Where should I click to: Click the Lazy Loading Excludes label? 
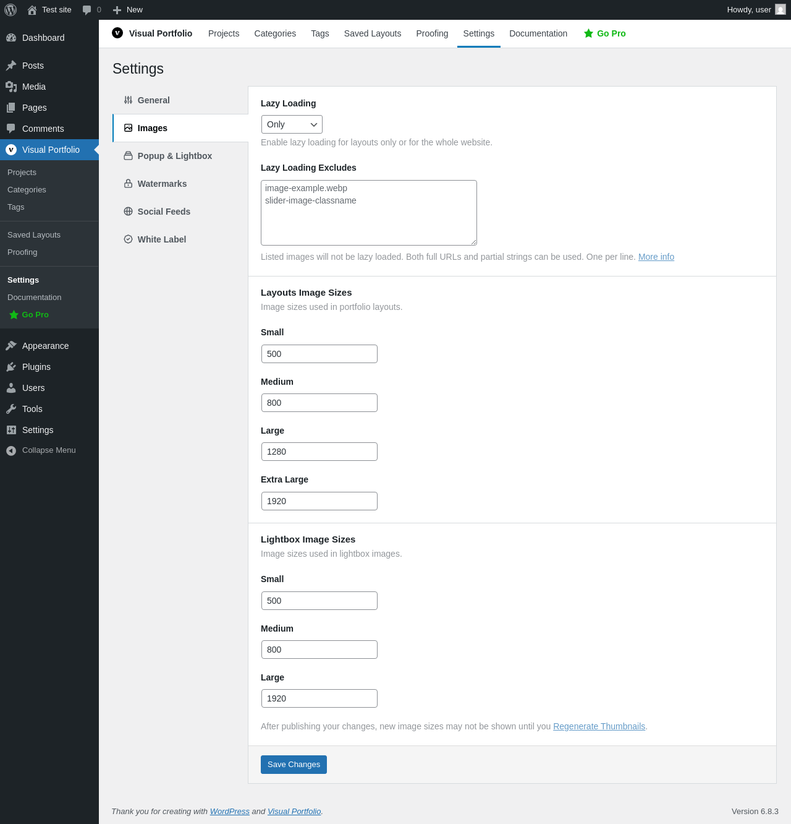(x=308, y=168)
